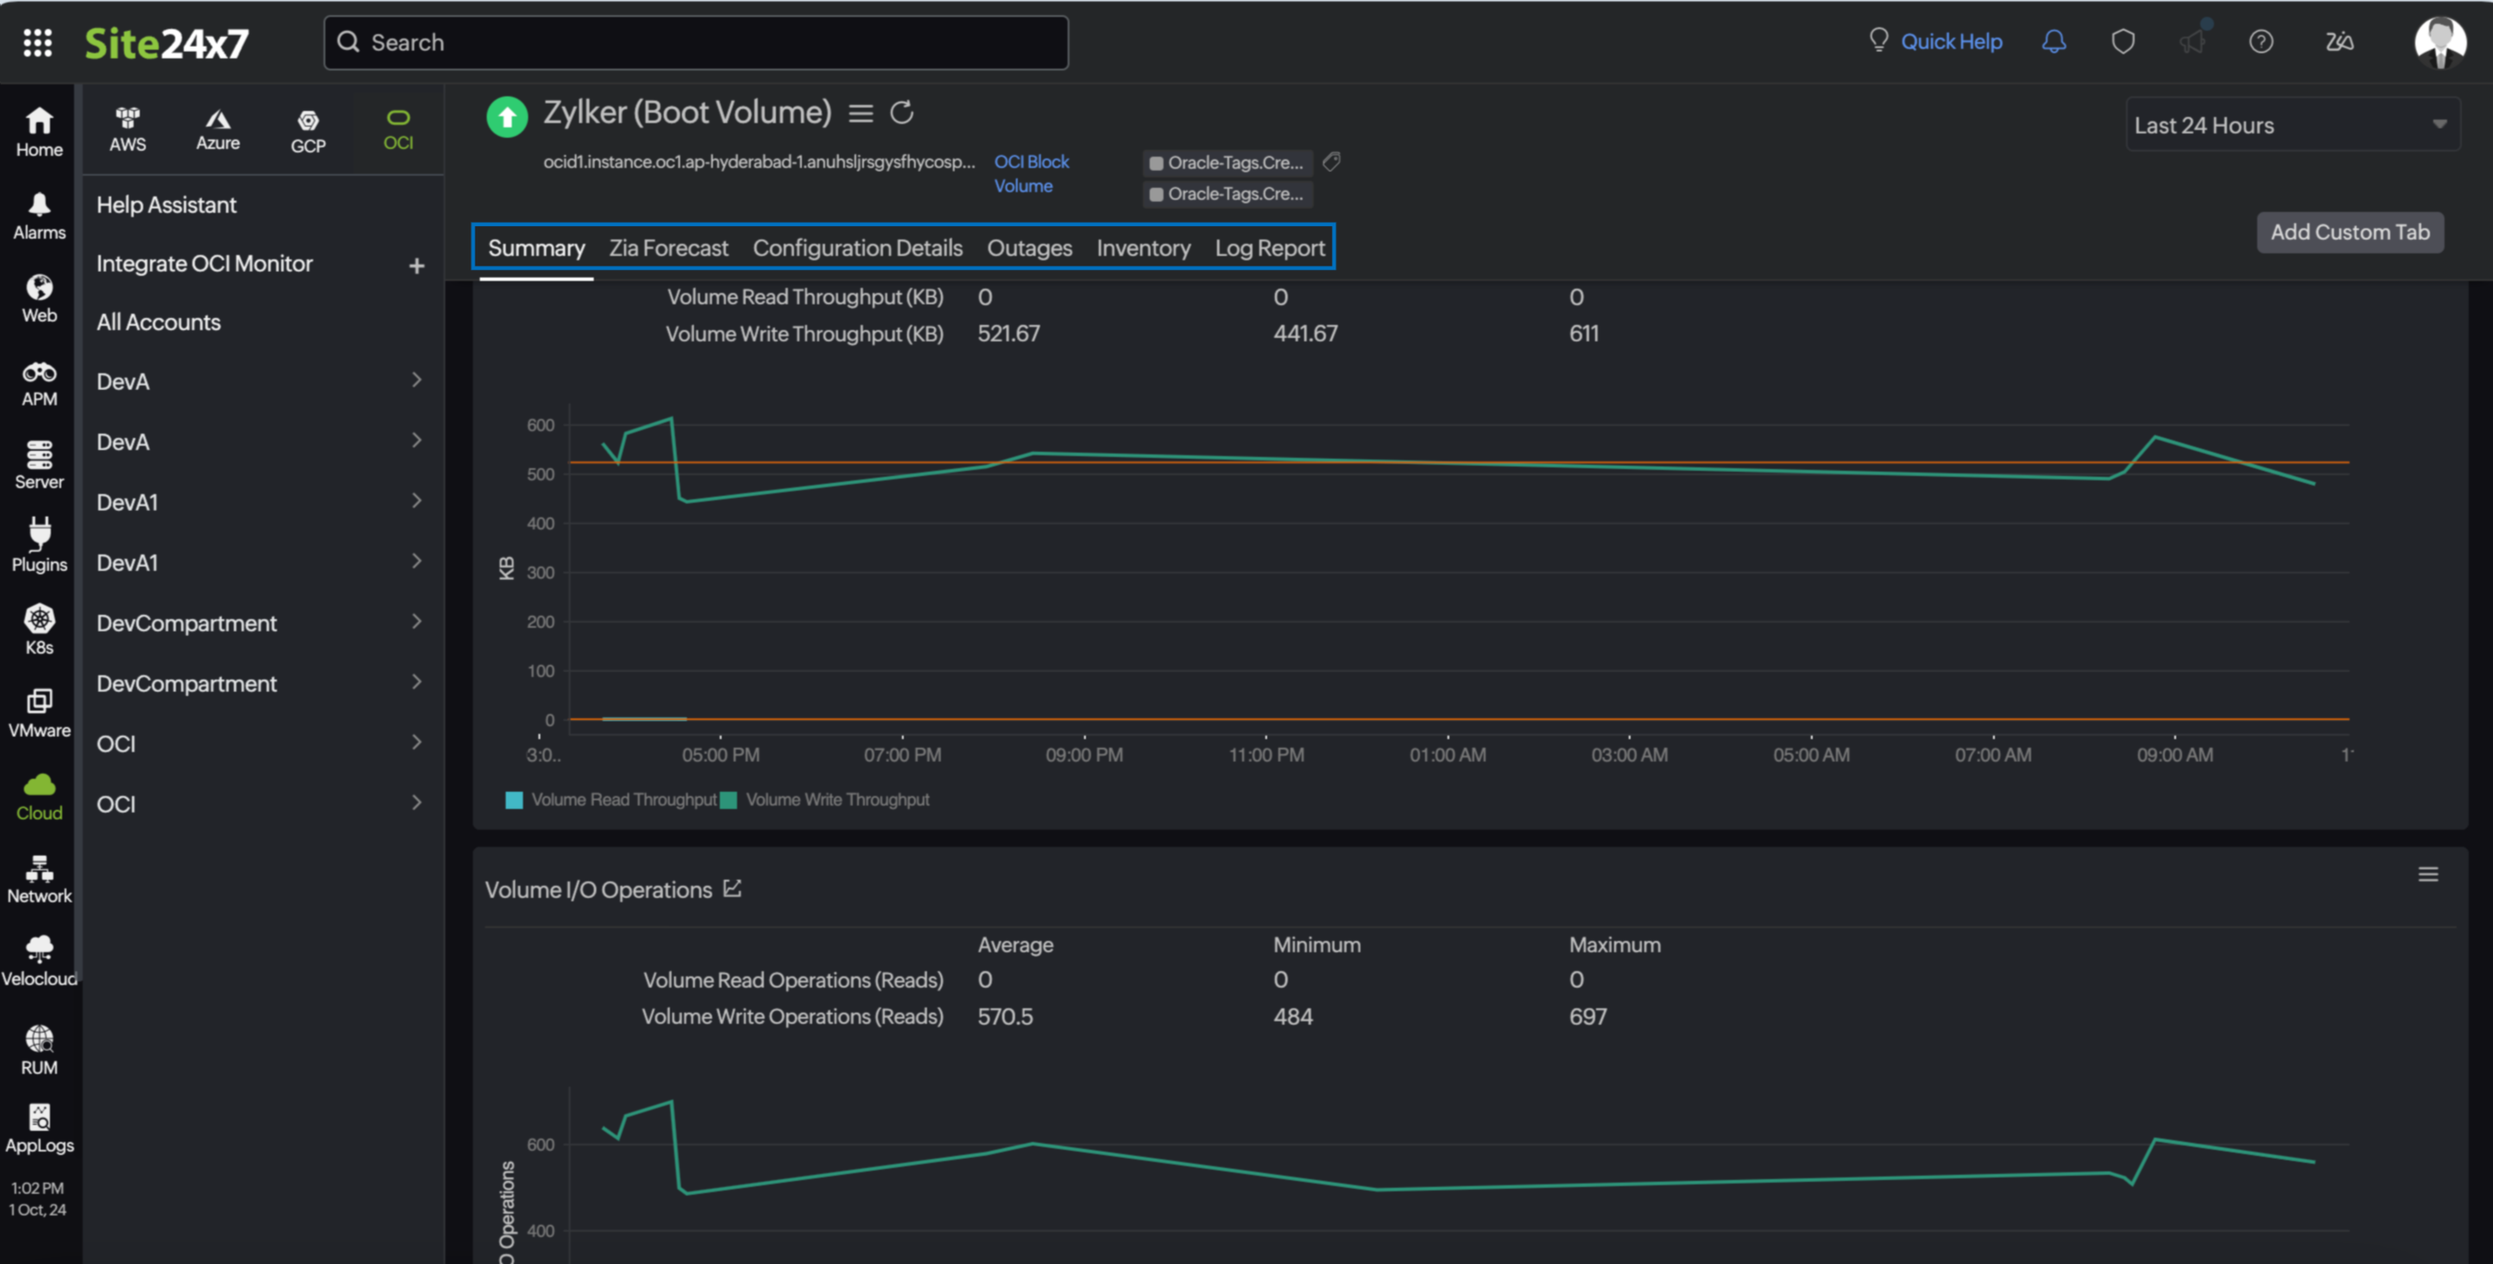2493x1264 pixels.
Task: Switch to the Outages tab
Action: pyautogui.click(x=1029, y=248)
